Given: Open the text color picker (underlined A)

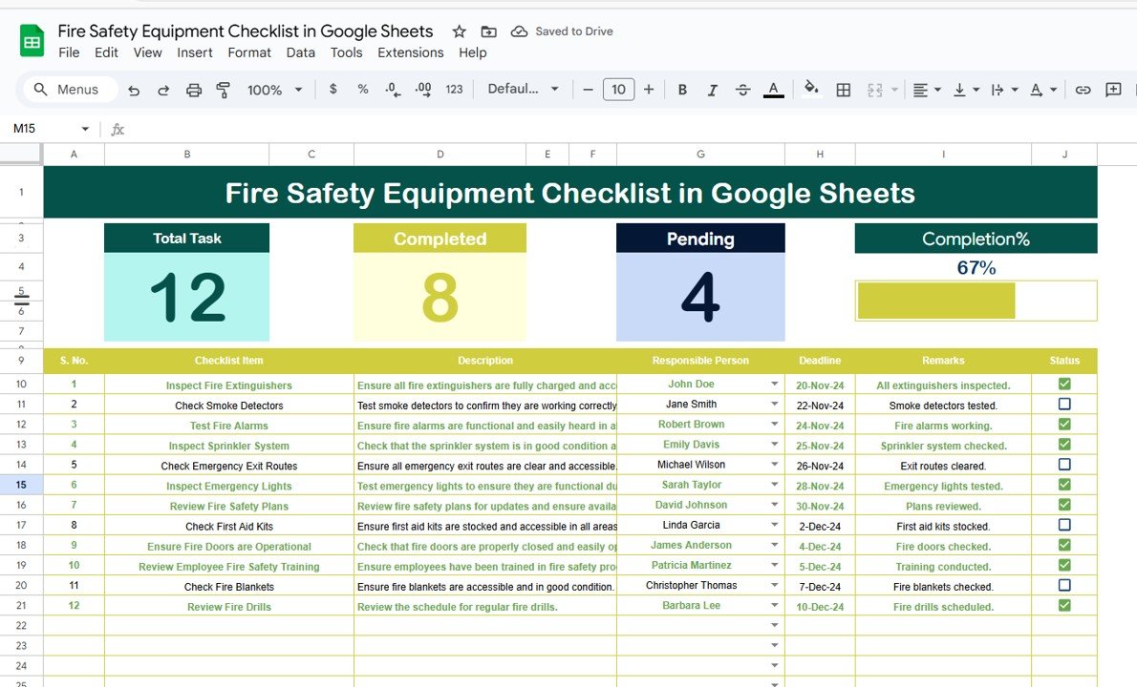Looking at the screenshot, I should [x=774, y=90].
